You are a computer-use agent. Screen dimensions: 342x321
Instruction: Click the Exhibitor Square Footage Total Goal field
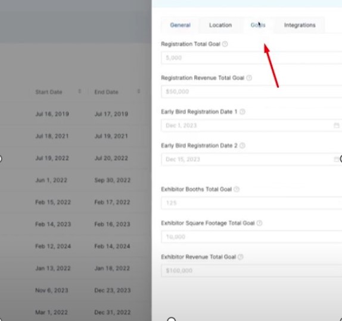pyautogui.click(x=251, y=237)
